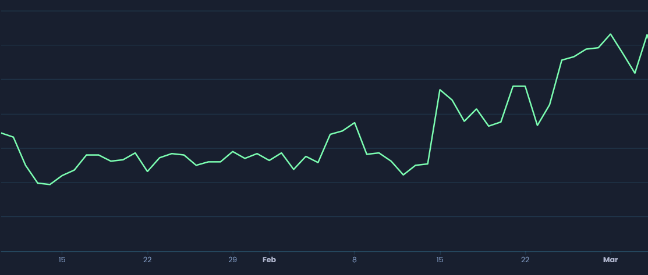Select the line's right-most end point
The height and width of the screenshot is (275, 648).
[647, 35]
